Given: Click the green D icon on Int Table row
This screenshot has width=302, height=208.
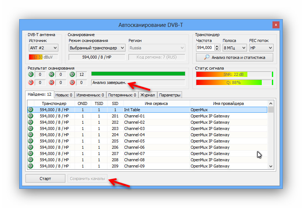Looking at the screenshot, I should (30, 110).
